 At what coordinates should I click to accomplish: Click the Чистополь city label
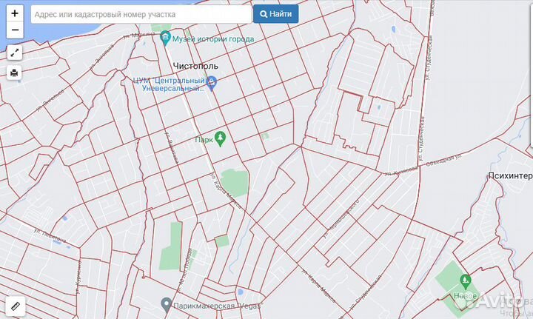pos(195,66)
